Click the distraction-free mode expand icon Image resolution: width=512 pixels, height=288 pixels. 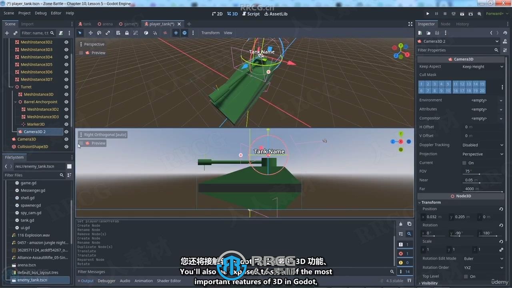tap(410, 24)
